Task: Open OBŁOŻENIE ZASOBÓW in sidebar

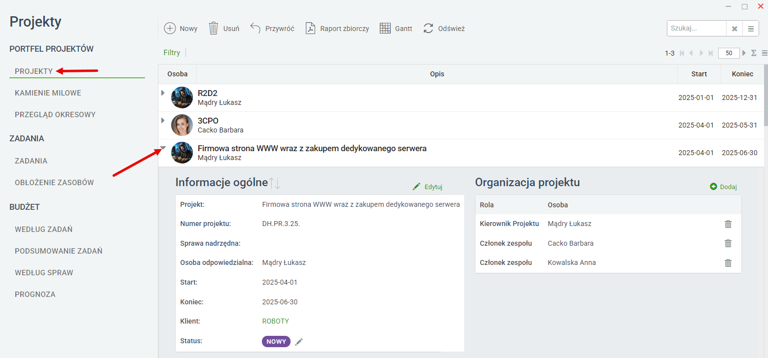Action: click(54, 183)
